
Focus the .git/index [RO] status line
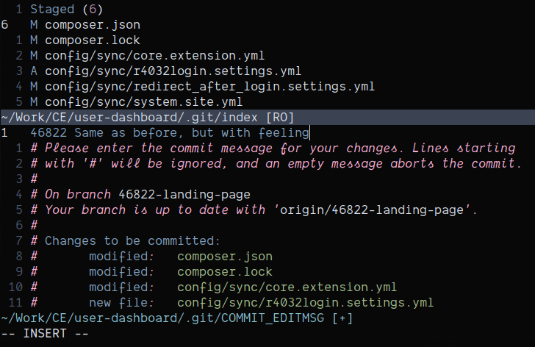pos(146,118)
